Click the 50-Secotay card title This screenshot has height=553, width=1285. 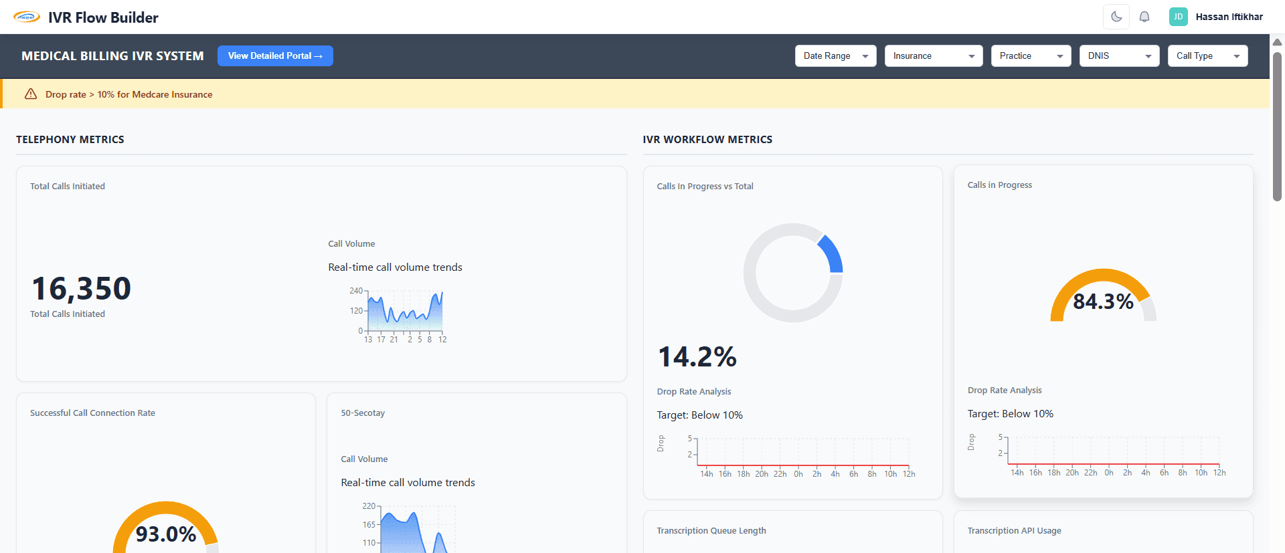[x=363, y=413]
